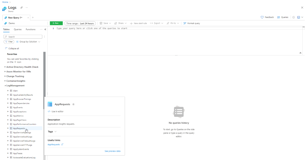Expand chevron beside the book icon
Viewport: 308px width, 160px height.
pyautogui.click(x=302, y=17)
